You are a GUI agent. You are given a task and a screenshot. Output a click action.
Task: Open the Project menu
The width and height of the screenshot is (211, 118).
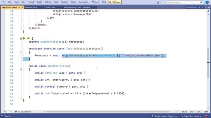[31, 2]
